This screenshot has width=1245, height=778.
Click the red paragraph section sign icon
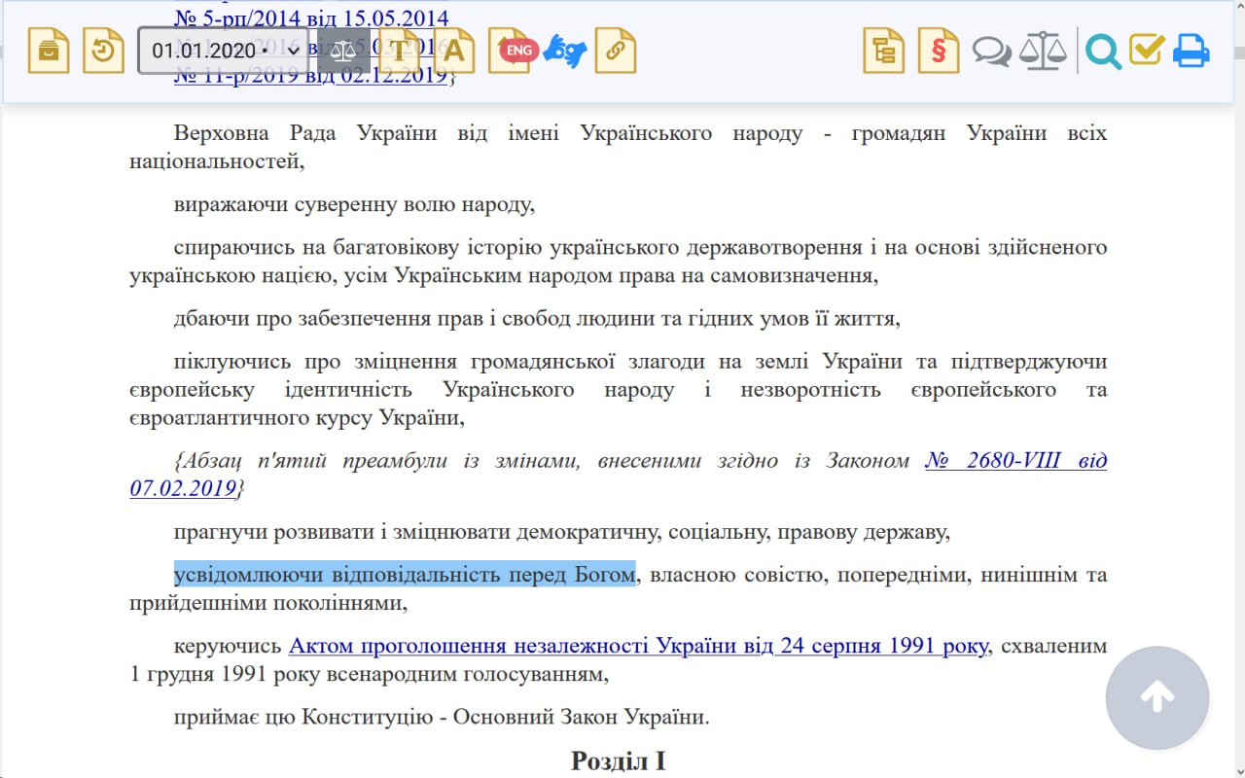click(939, 51)
